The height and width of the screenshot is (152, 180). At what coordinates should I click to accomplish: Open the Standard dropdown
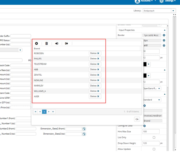(x=159, y=100)
